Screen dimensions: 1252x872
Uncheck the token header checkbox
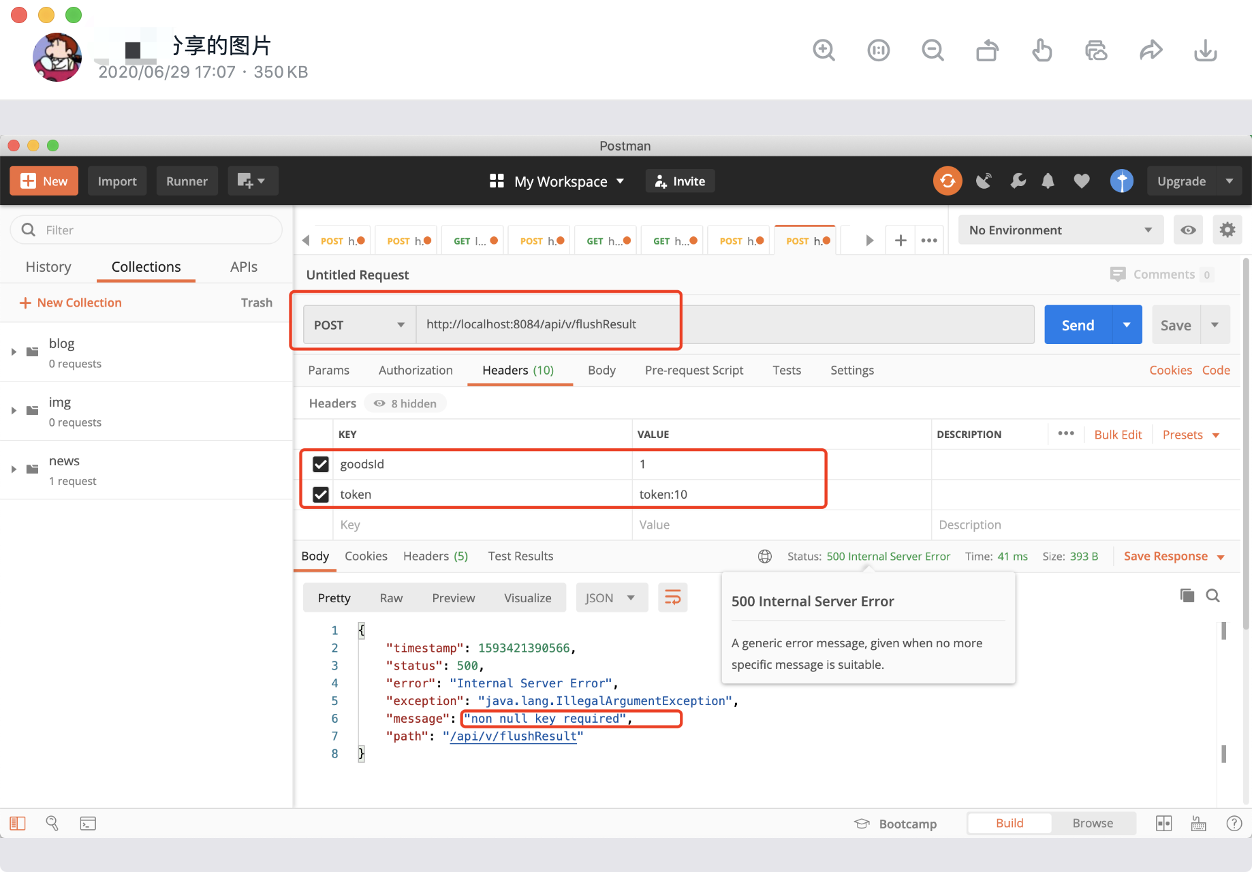point(319,494)
